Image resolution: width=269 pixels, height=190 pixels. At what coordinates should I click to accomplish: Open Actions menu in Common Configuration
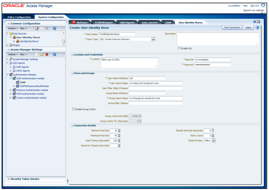pos(13,28)
